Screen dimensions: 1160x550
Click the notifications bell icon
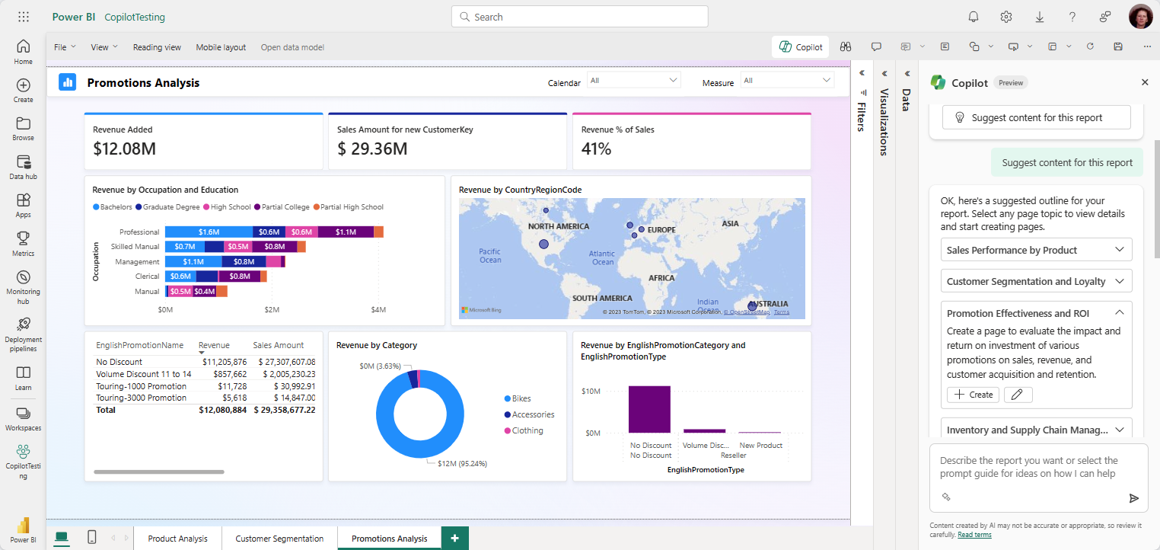(974, 17)
